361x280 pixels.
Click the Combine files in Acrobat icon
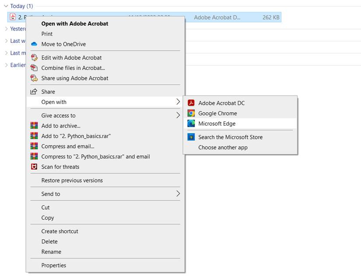coord(34,68)
